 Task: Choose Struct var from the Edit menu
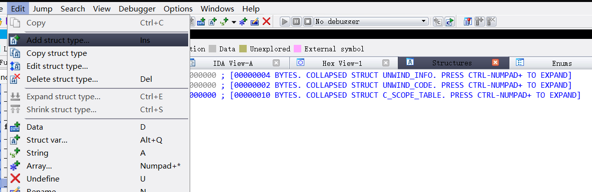(x=98, y=140)
